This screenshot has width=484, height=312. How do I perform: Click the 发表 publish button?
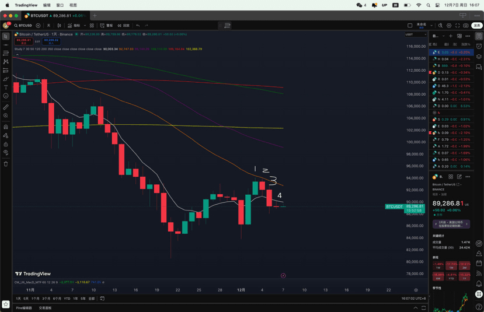coord(477,26)
